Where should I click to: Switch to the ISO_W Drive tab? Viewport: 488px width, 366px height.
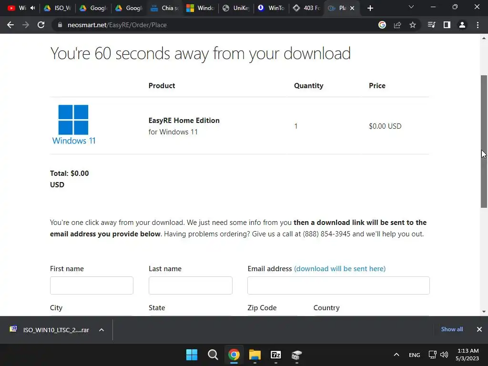[x=58, y=8]
